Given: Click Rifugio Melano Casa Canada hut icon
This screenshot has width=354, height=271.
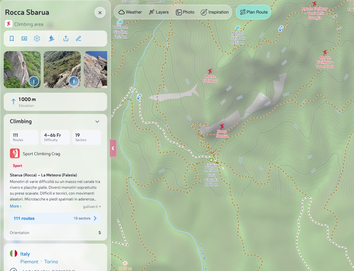Looking at the screenshot, I should (x=211, y=160).
